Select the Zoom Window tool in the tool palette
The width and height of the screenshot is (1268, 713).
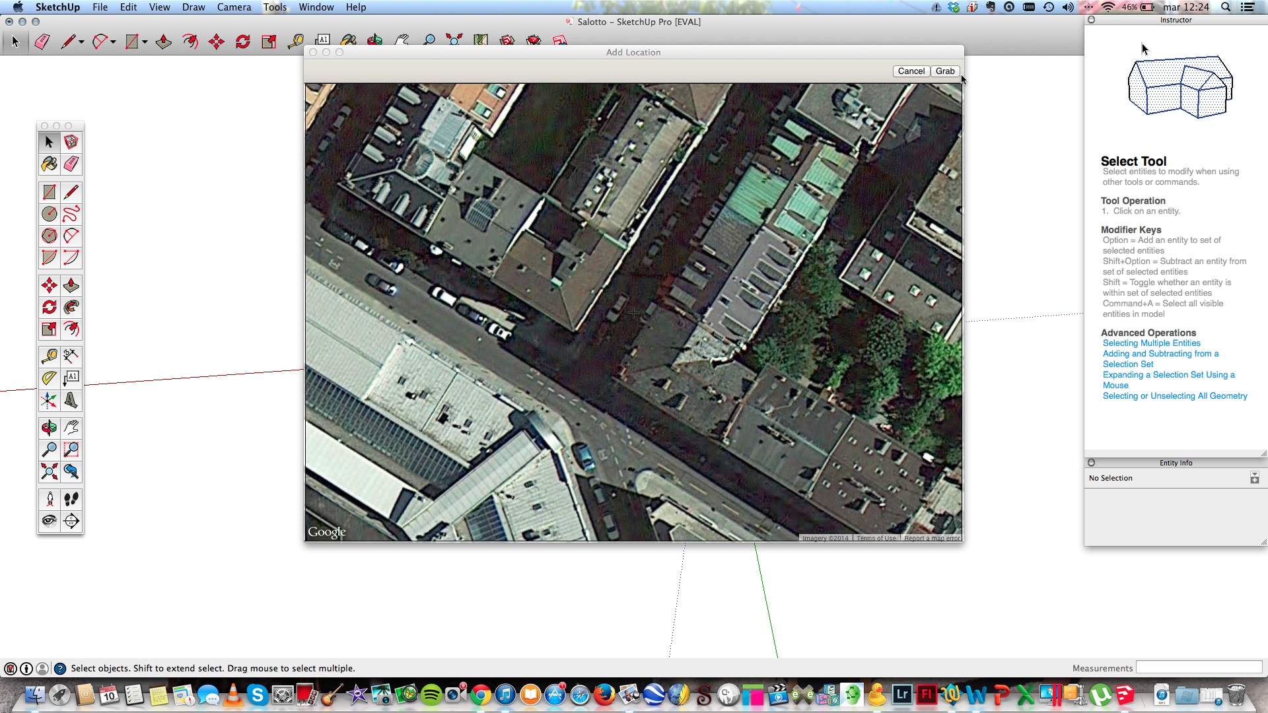coord(71,450)
